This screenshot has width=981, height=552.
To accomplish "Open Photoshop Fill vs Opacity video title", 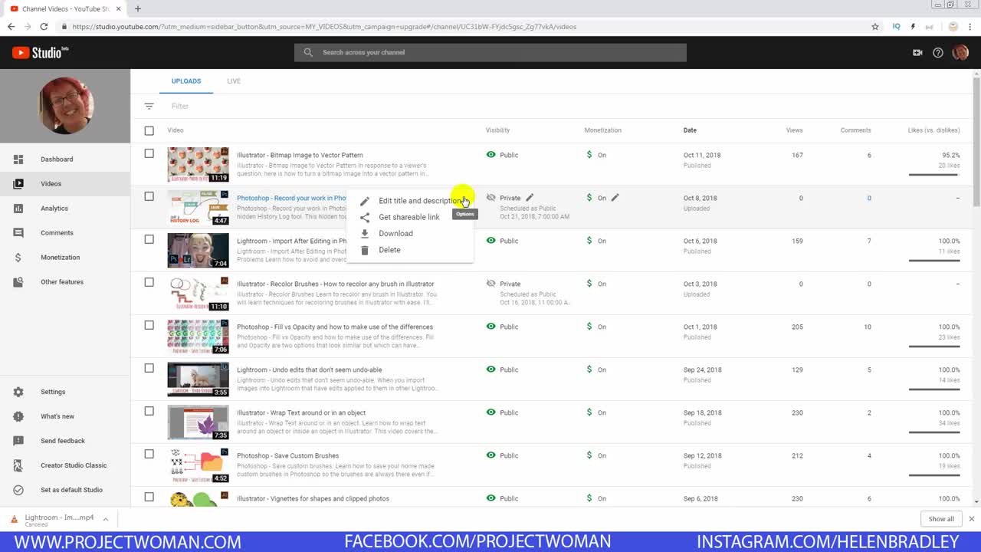I will click(335, 327).
